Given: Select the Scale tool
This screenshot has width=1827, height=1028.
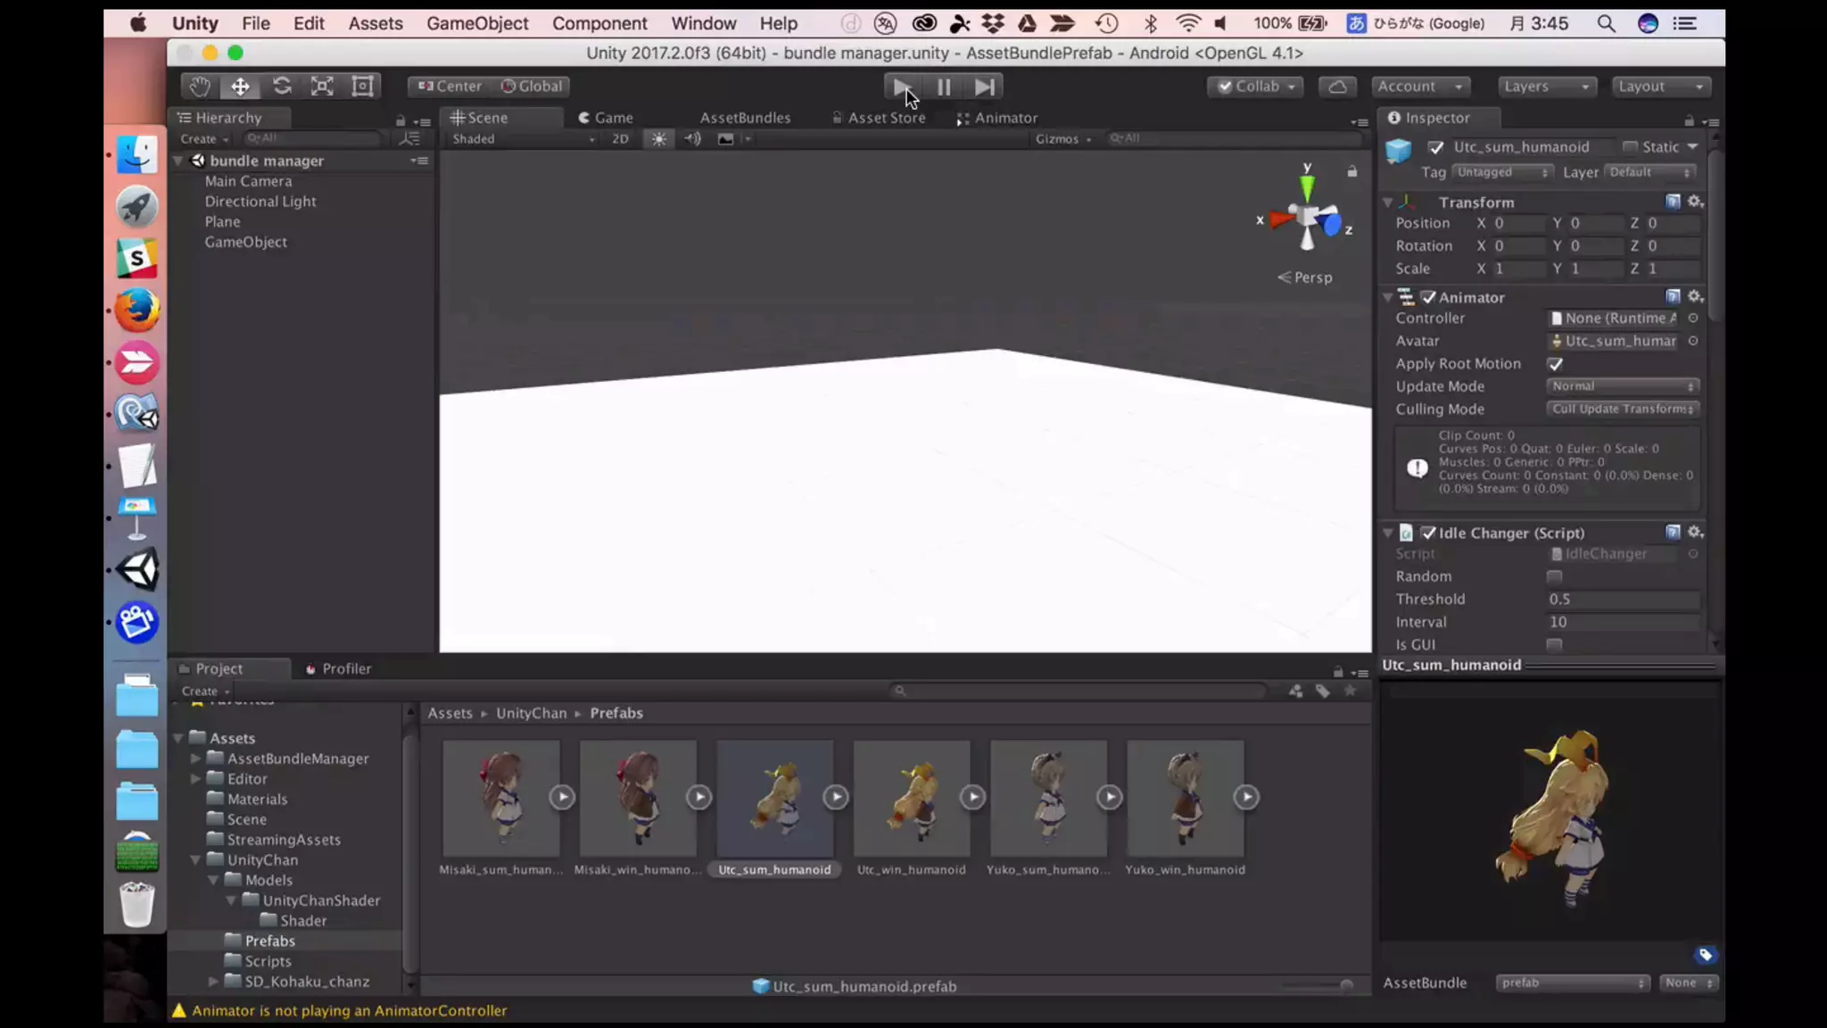Looking at the screenshot, I should [322, 87].
